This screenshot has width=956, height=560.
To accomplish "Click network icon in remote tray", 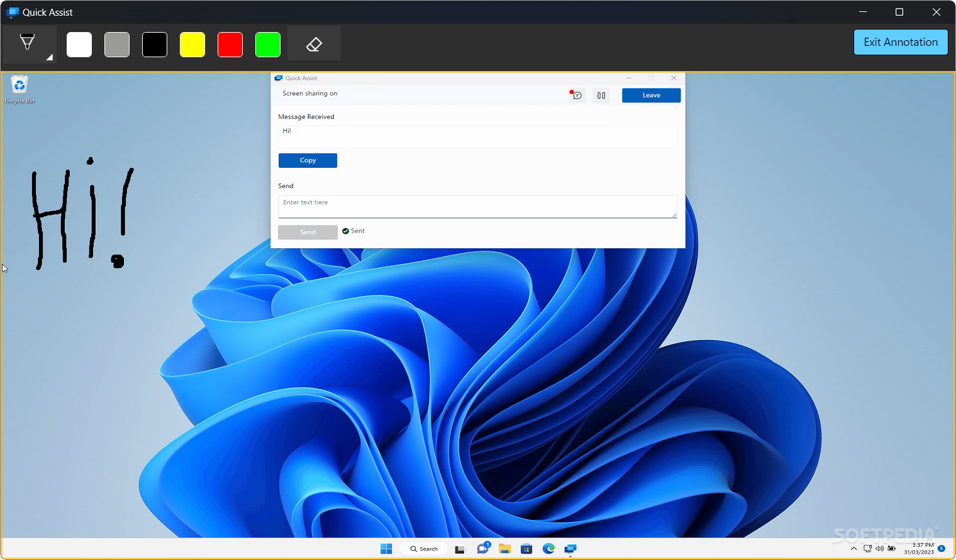I will tap(868, 549).
